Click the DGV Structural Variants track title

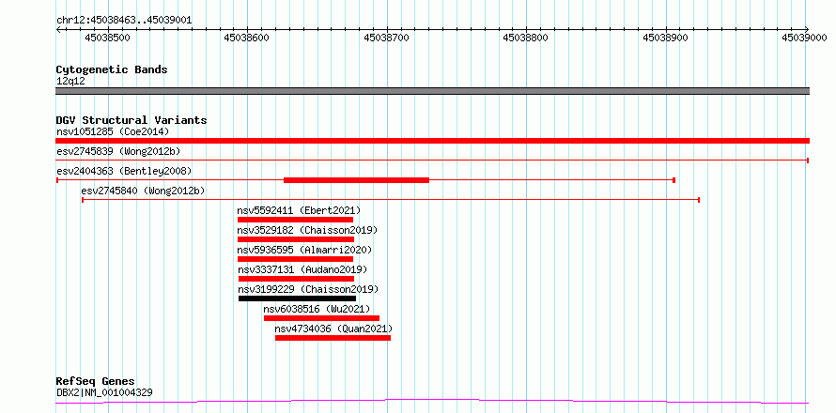132,120
